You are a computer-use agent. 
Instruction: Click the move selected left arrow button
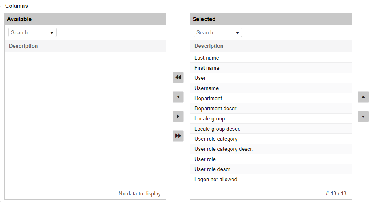coord(178,97)
